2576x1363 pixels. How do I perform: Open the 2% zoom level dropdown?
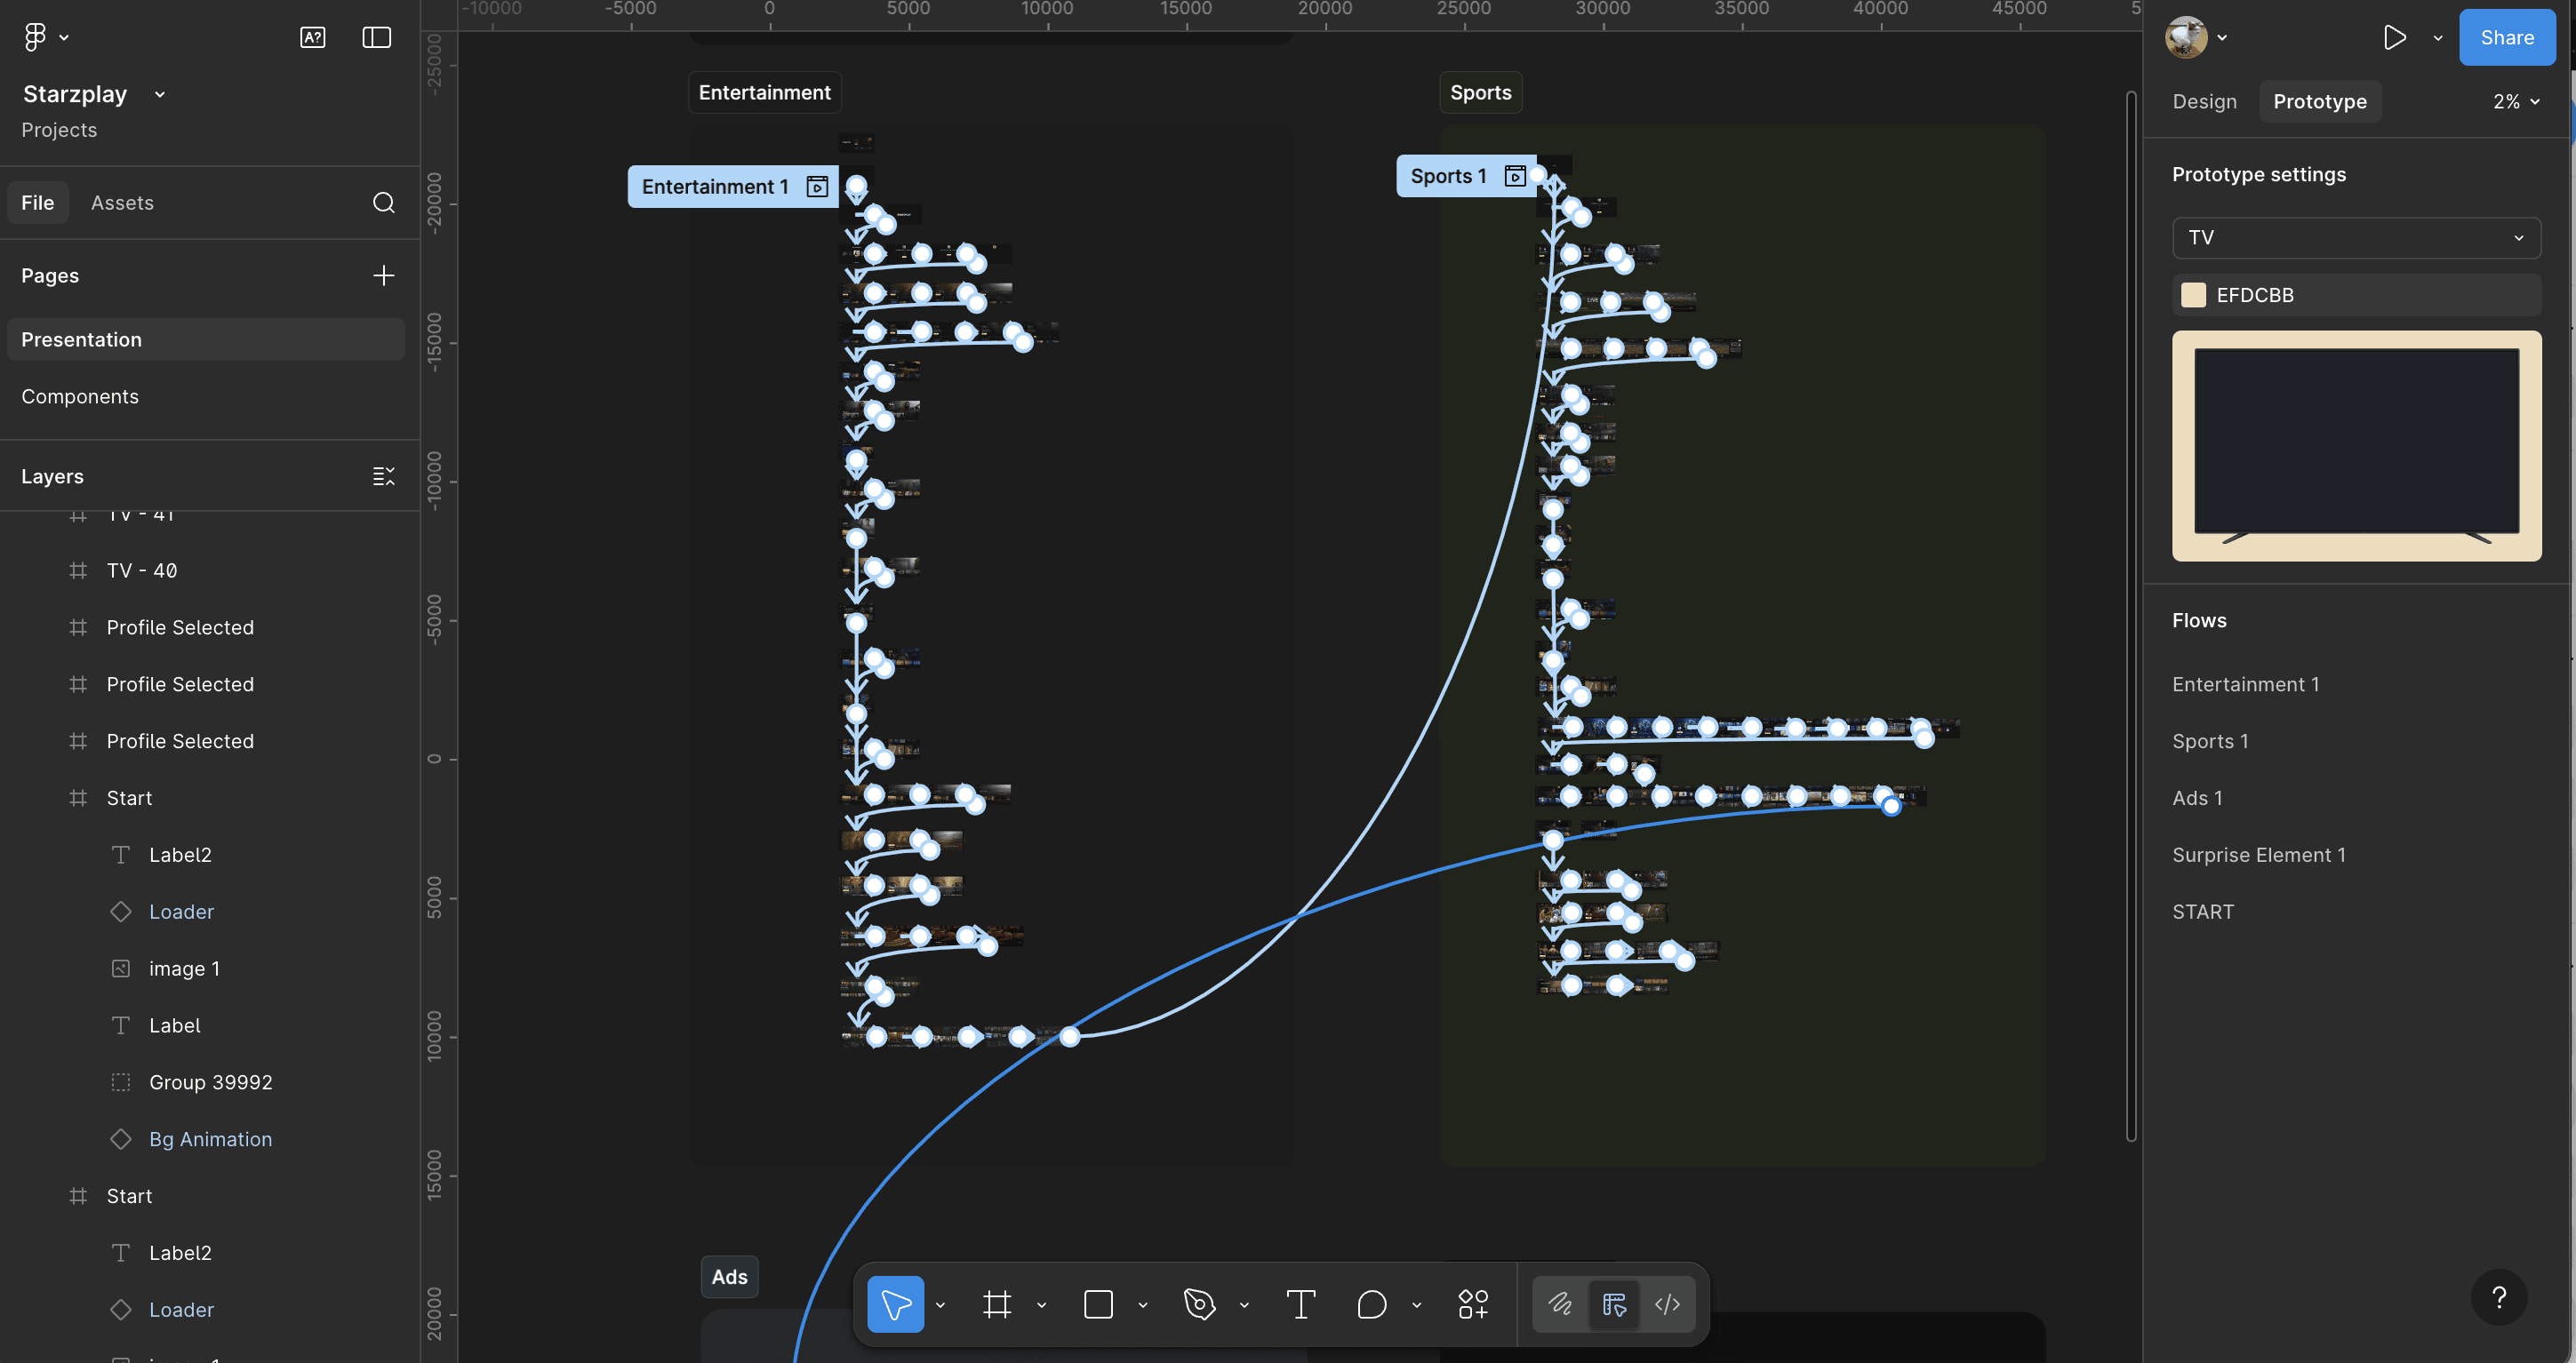[2516, 102]
